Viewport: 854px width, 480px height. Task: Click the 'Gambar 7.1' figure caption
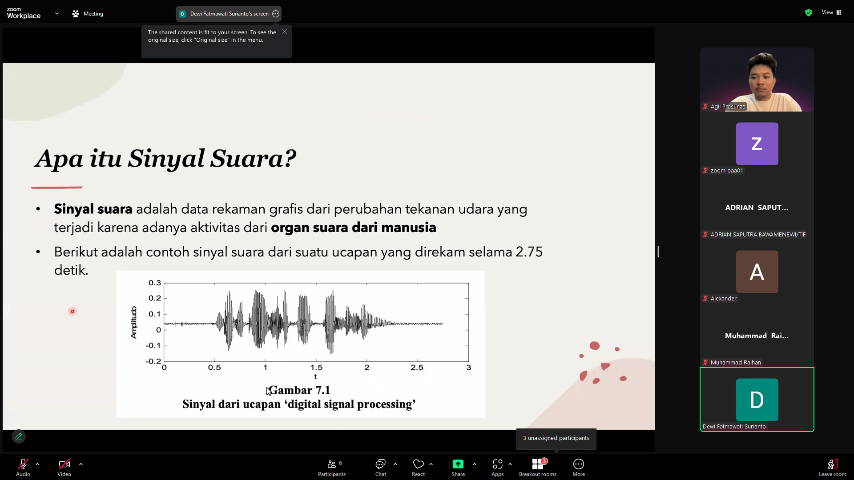tap(300, 390)
